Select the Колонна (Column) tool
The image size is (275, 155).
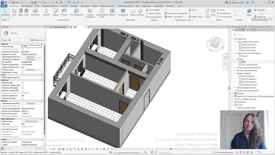[46, 12]
